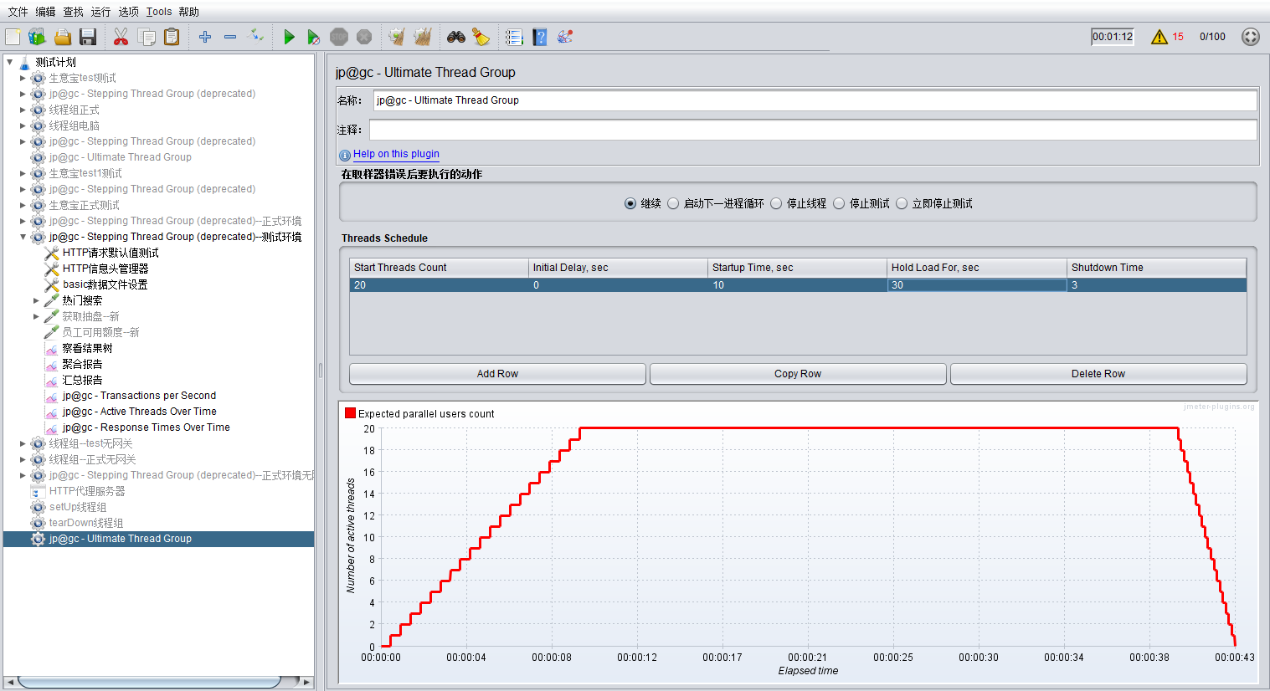Reset search with yellow brush icon
This screenshot has width=1270, height=691.
tap(481, 37)
